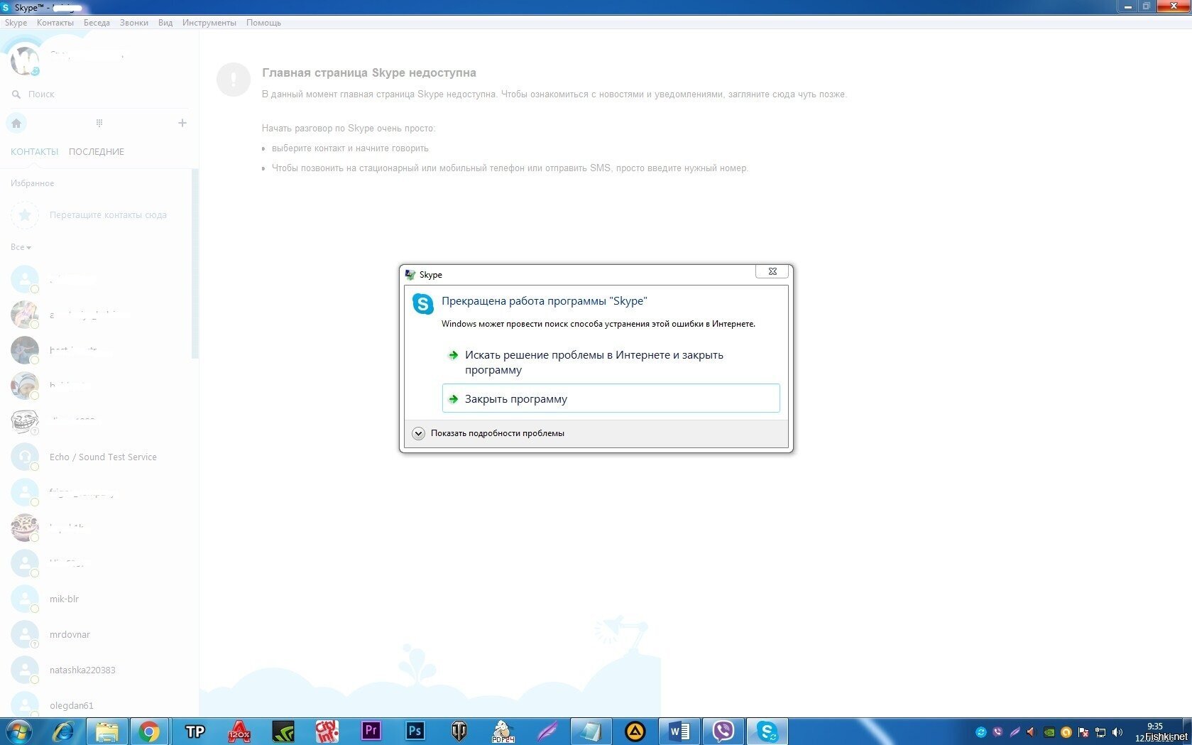Open the PDF24 taskbar icon

pos(503,731)
